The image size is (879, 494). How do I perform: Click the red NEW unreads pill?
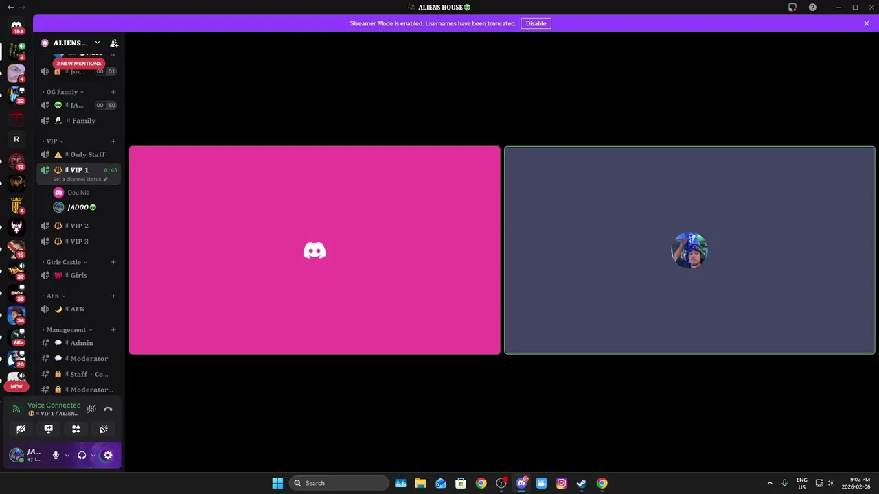point(16,386)
